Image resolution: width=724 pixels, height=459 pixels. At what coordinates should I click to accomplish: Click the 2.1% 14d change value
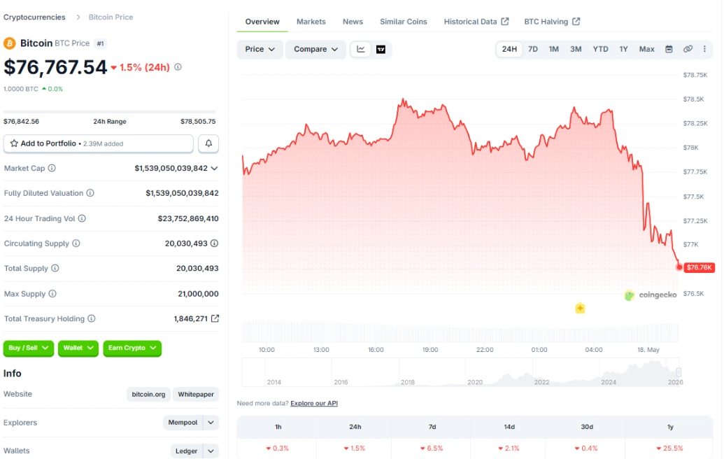pyautogui.click(x=509, y=449)
